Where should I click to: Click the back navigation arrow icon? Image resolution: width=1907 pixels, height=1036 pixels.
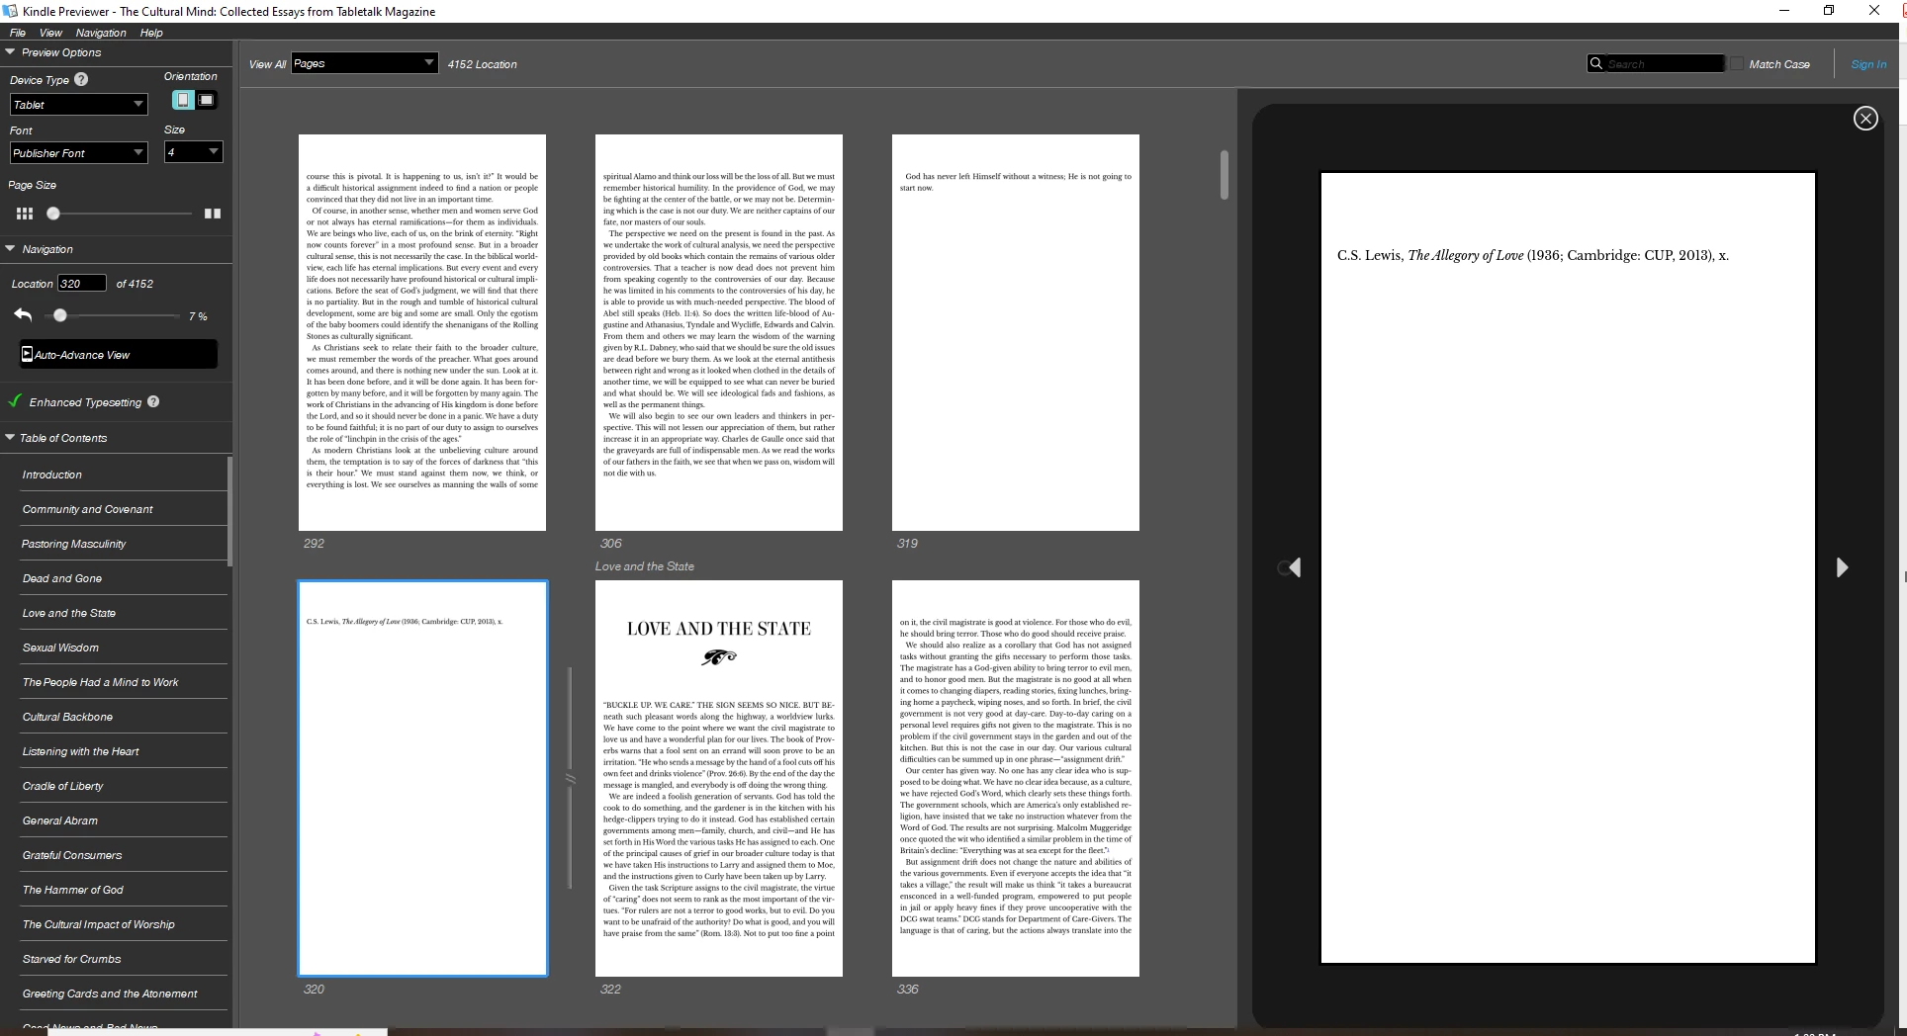coord(24,314)
